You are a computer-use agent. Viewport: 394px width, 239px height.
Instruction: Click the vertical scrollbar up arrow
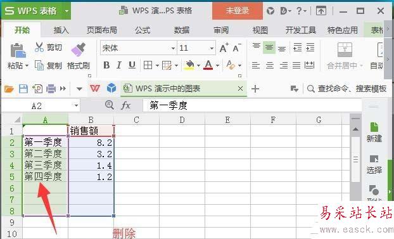355,129
